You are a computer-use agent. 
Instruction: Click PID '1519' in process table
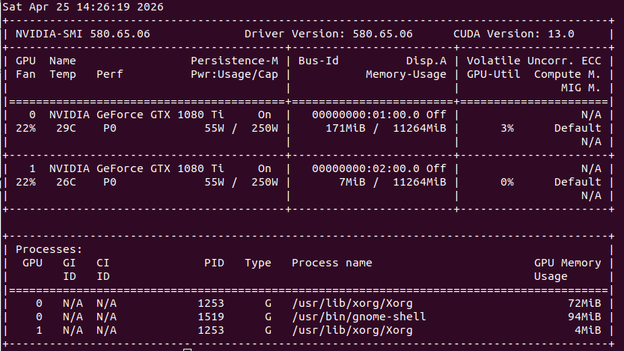(211, 317)
